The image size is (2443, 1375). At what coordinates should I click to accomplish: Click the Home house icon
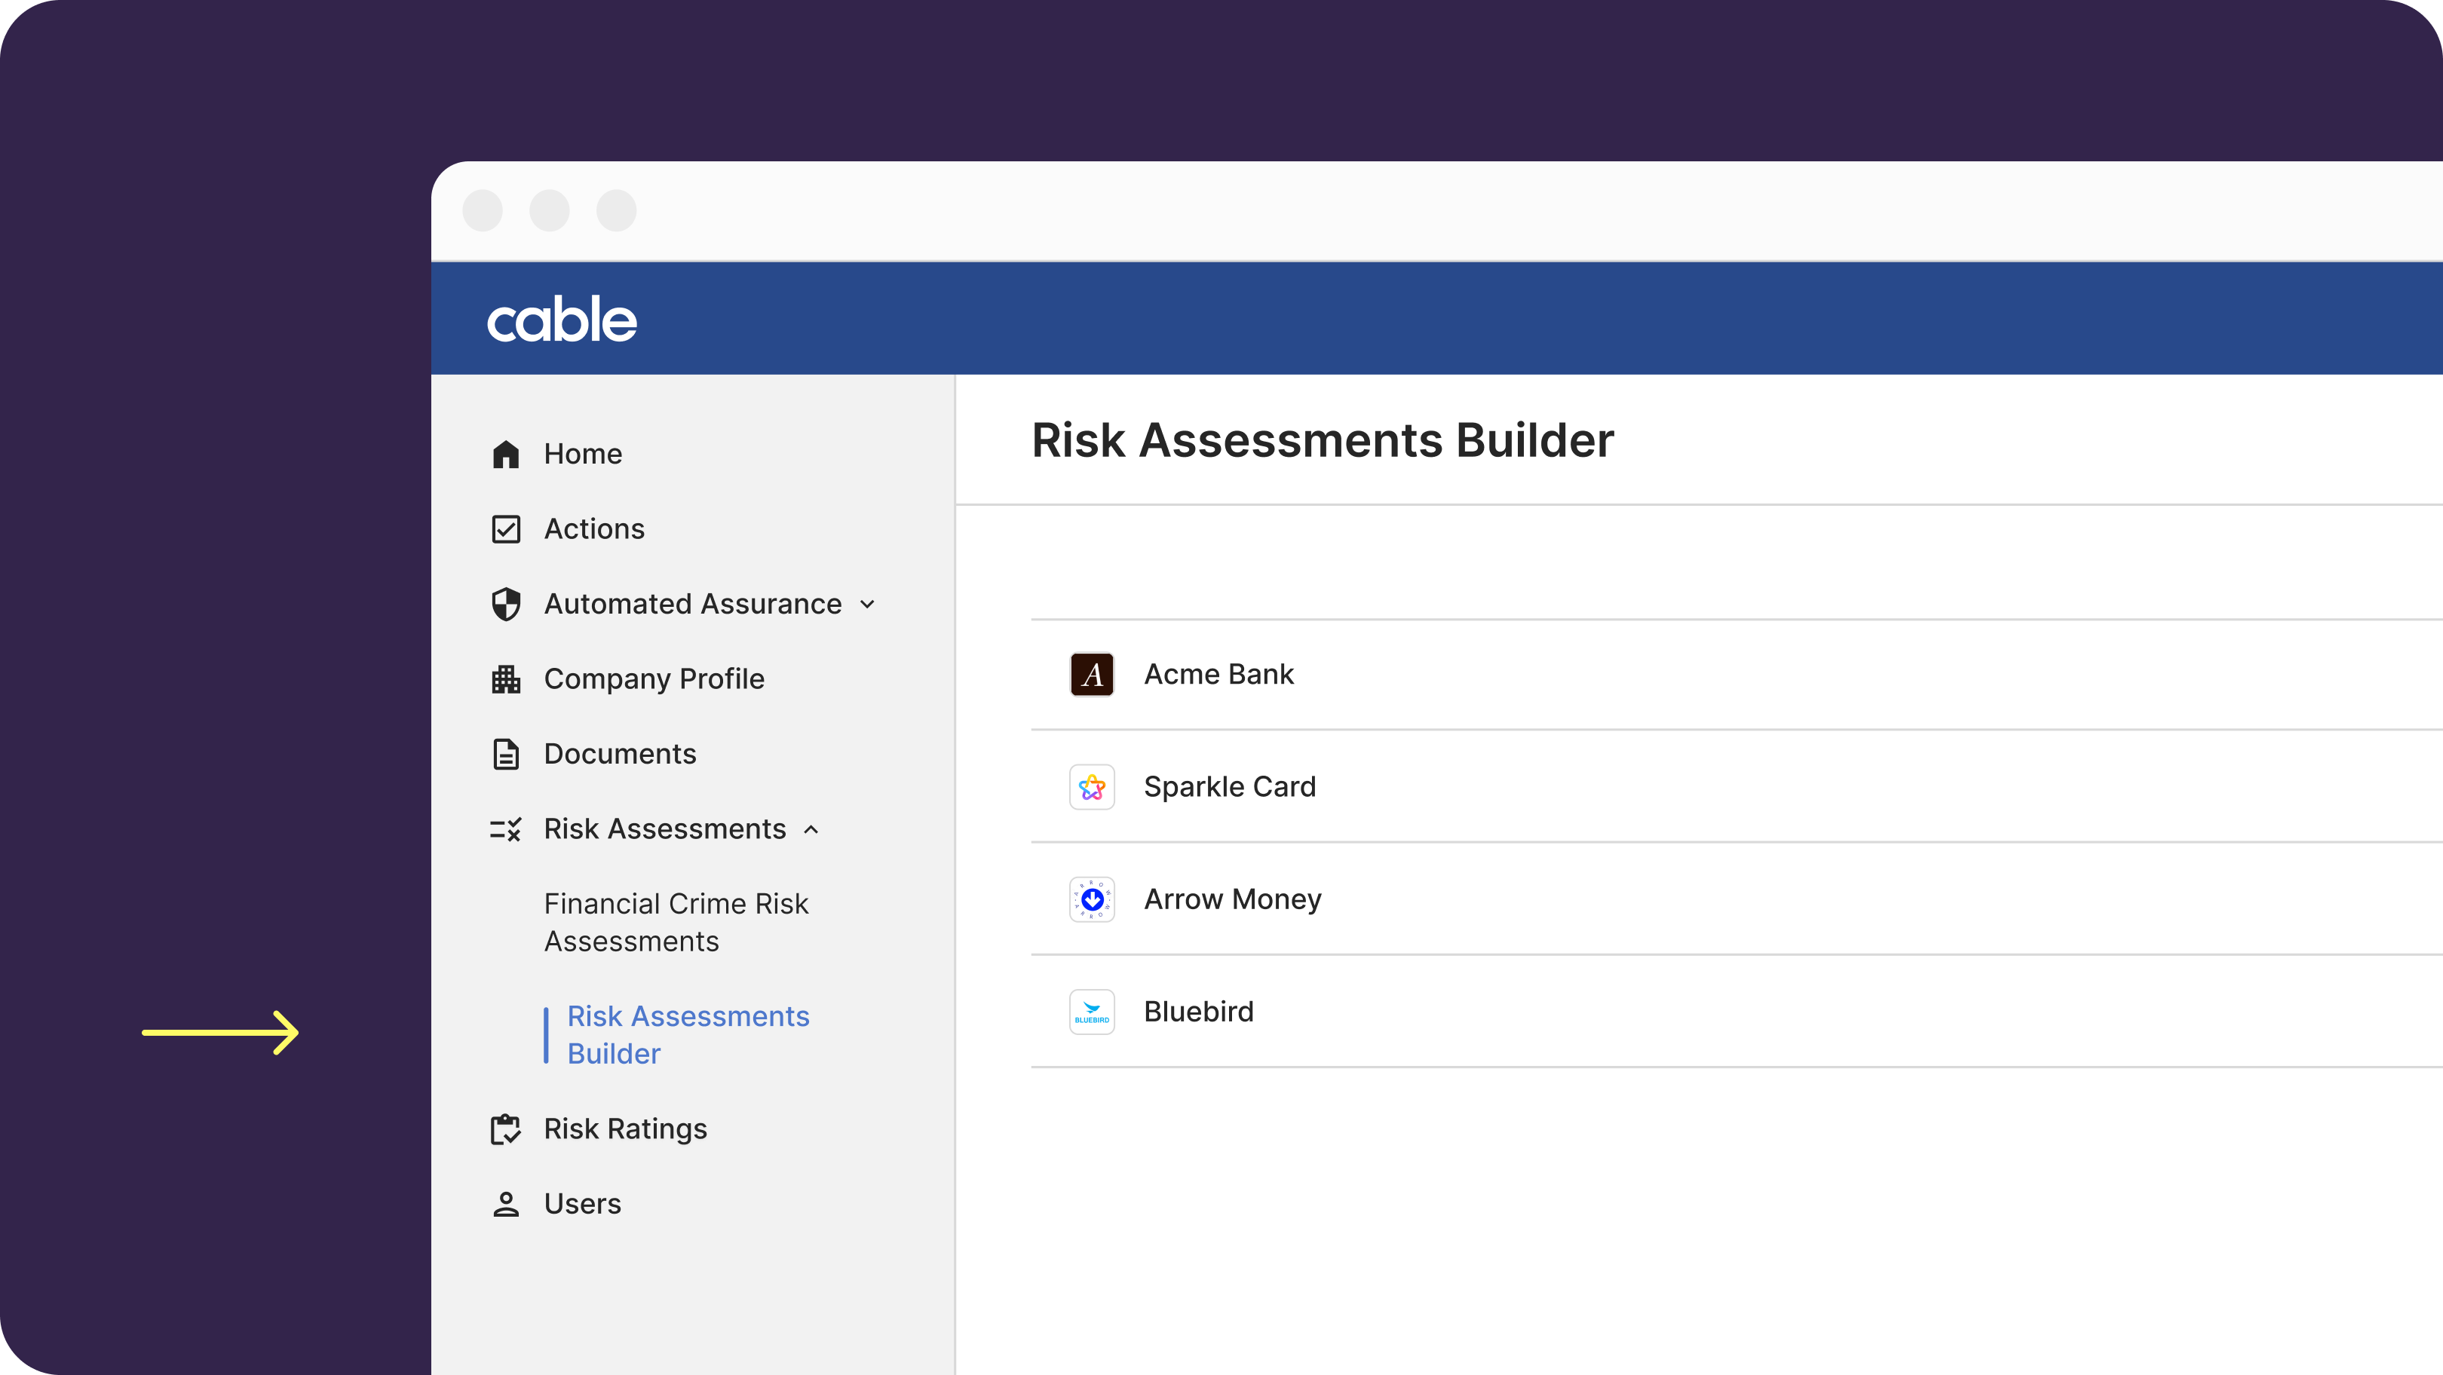click(x=505, y=455)
